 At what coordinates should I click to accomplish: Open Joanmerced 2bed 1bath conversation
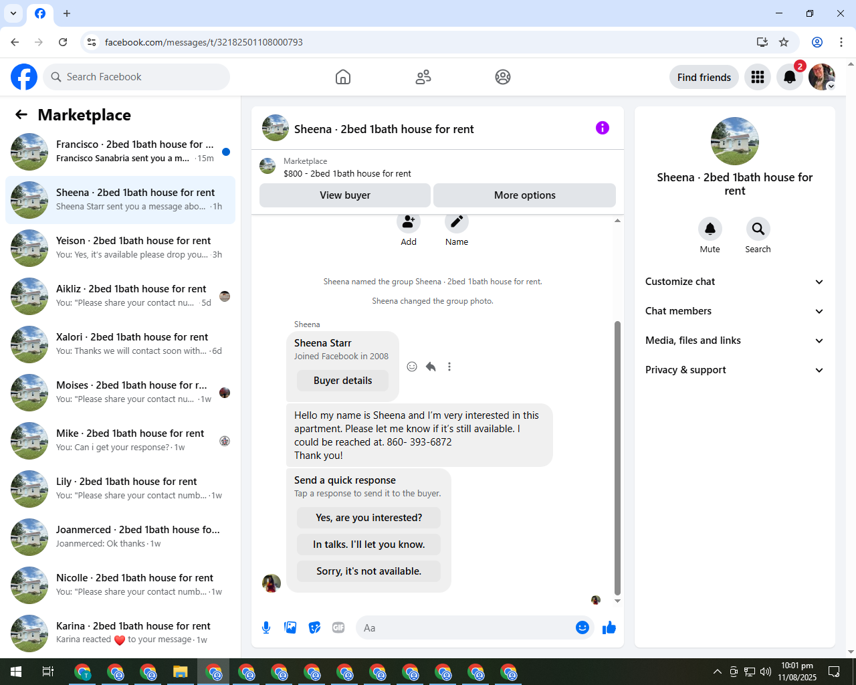point(120,537)
